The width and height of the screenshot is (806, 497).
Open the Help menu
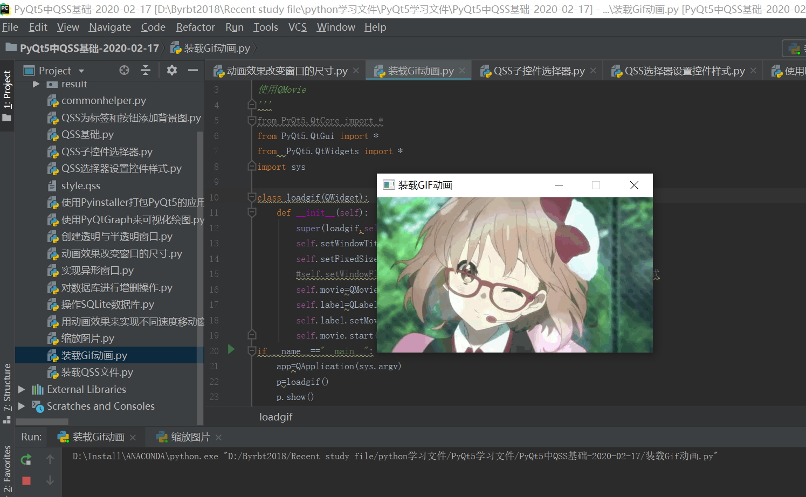tap(375, 27)
